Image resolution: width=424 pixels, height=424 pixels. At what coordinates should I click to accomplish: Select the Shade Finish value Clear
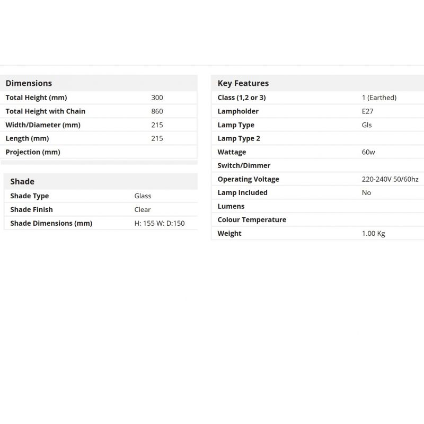point(142,210)
